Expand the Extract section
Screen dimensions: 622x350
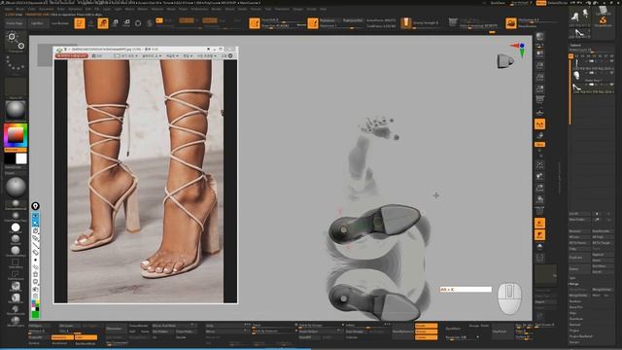pos(574,342)
